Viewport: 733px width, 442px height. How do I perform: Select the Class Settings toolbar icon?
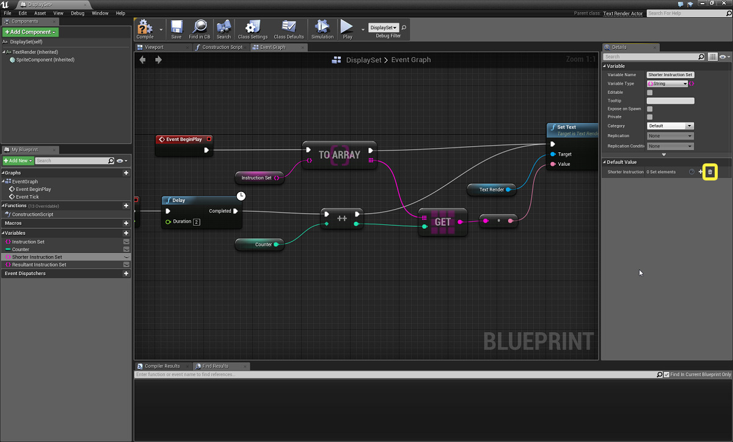[252, 29]
